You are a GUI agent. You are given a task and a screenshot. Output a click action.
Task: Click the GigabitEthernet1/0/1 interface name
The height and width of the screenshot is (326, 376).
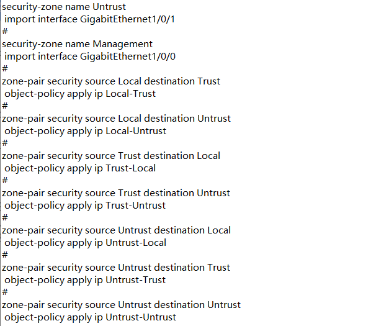pyautogui.click(x=128, y=19)
